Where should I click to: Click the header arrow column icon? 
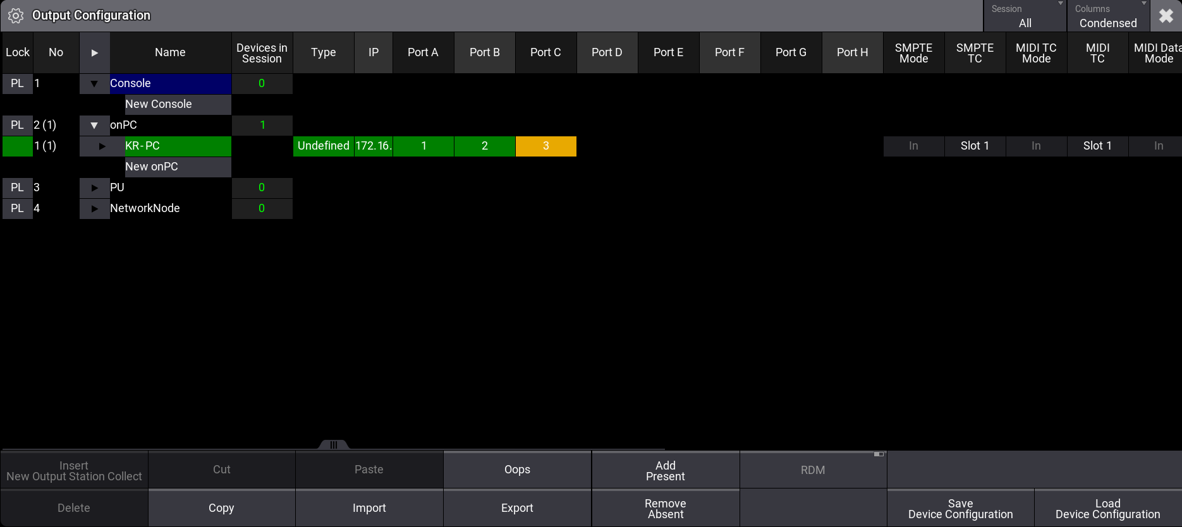point(94,53)
